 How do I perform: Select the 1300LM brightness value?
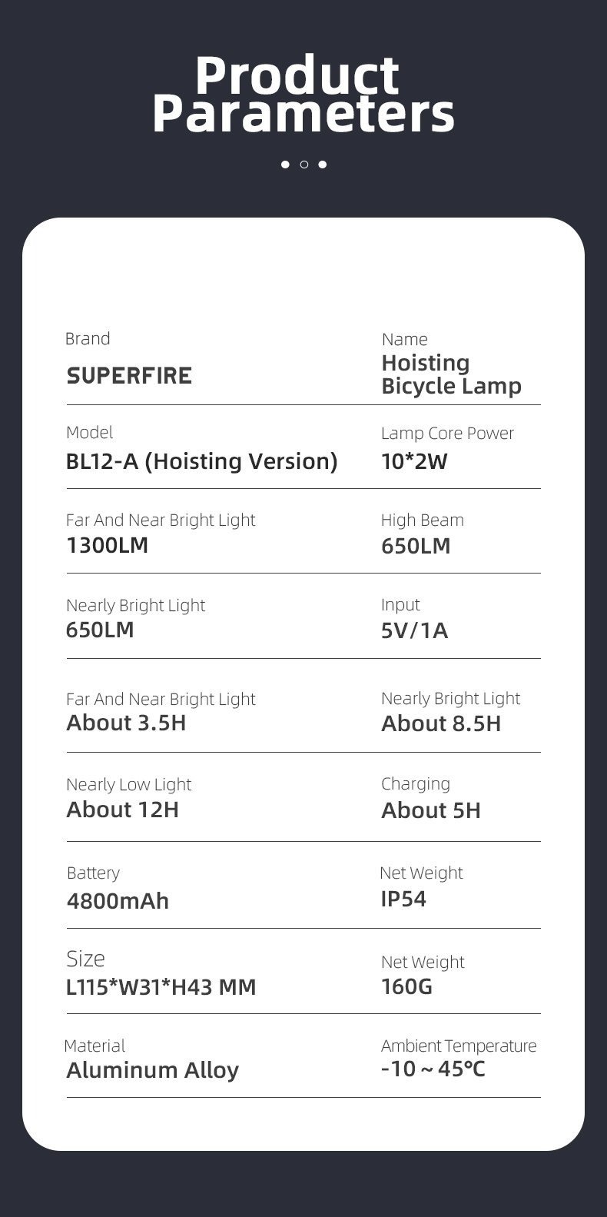[x=107, y=546]
